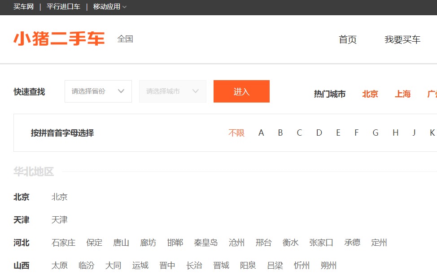Filter cities by letter D
This screenshot has height=274, width=437.
point(319,133)
